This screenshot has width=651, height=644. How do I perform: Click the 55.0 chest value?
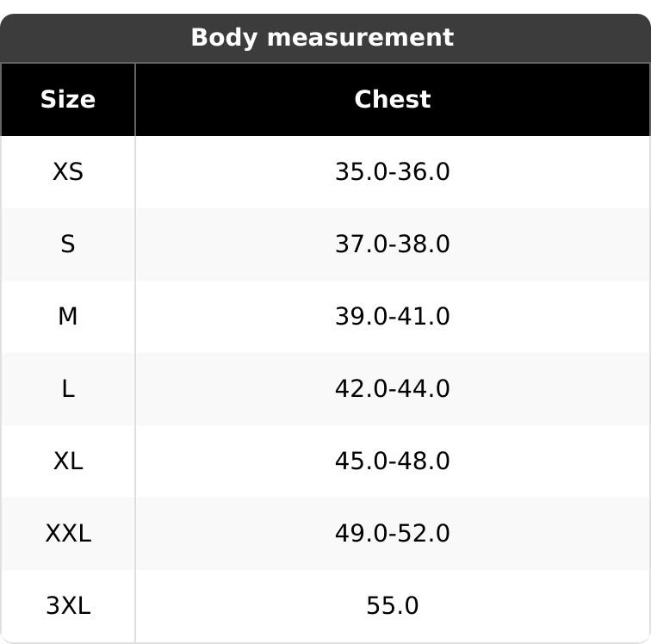point(392,606)
